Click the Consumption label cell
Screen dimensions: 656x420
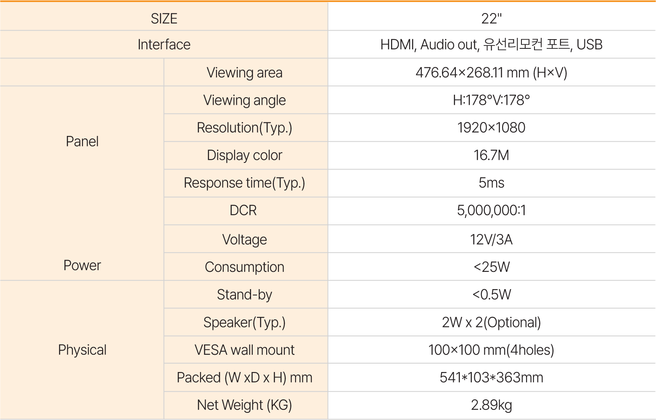(246, 267)
